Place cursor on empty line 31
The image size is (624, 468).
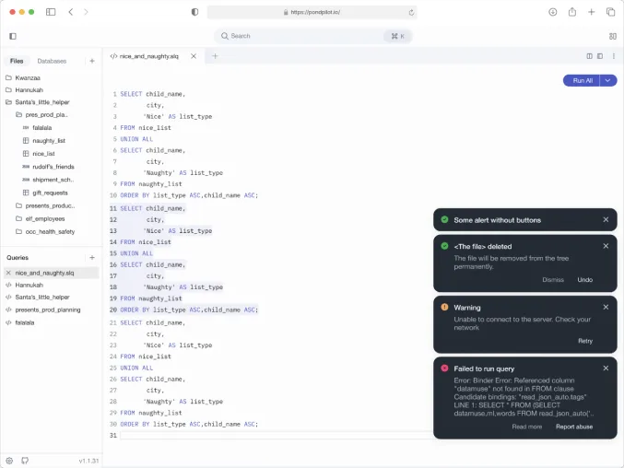pos(277,436)
